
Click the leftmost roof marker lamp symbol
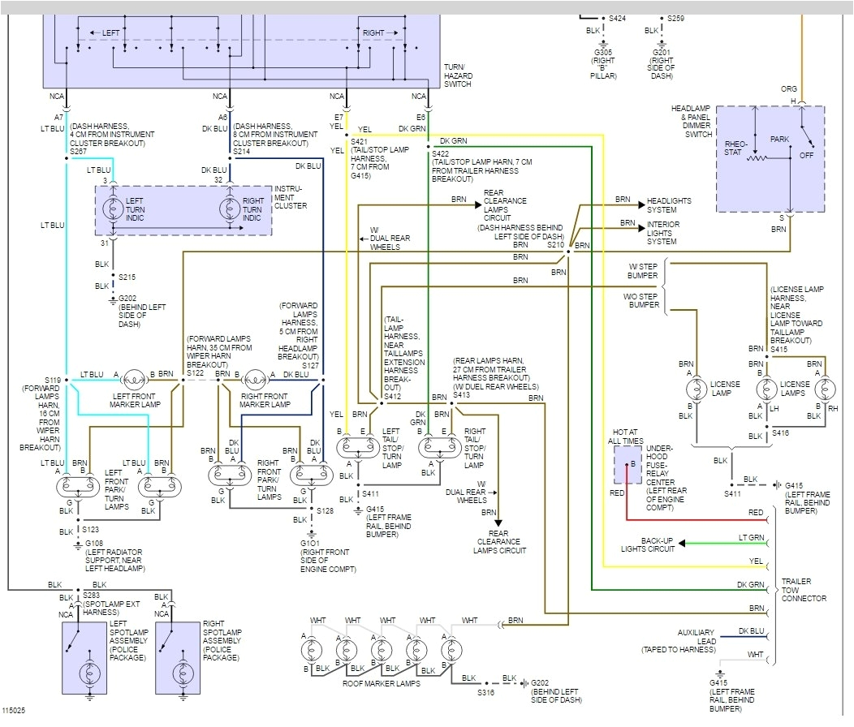coord(310,650)
